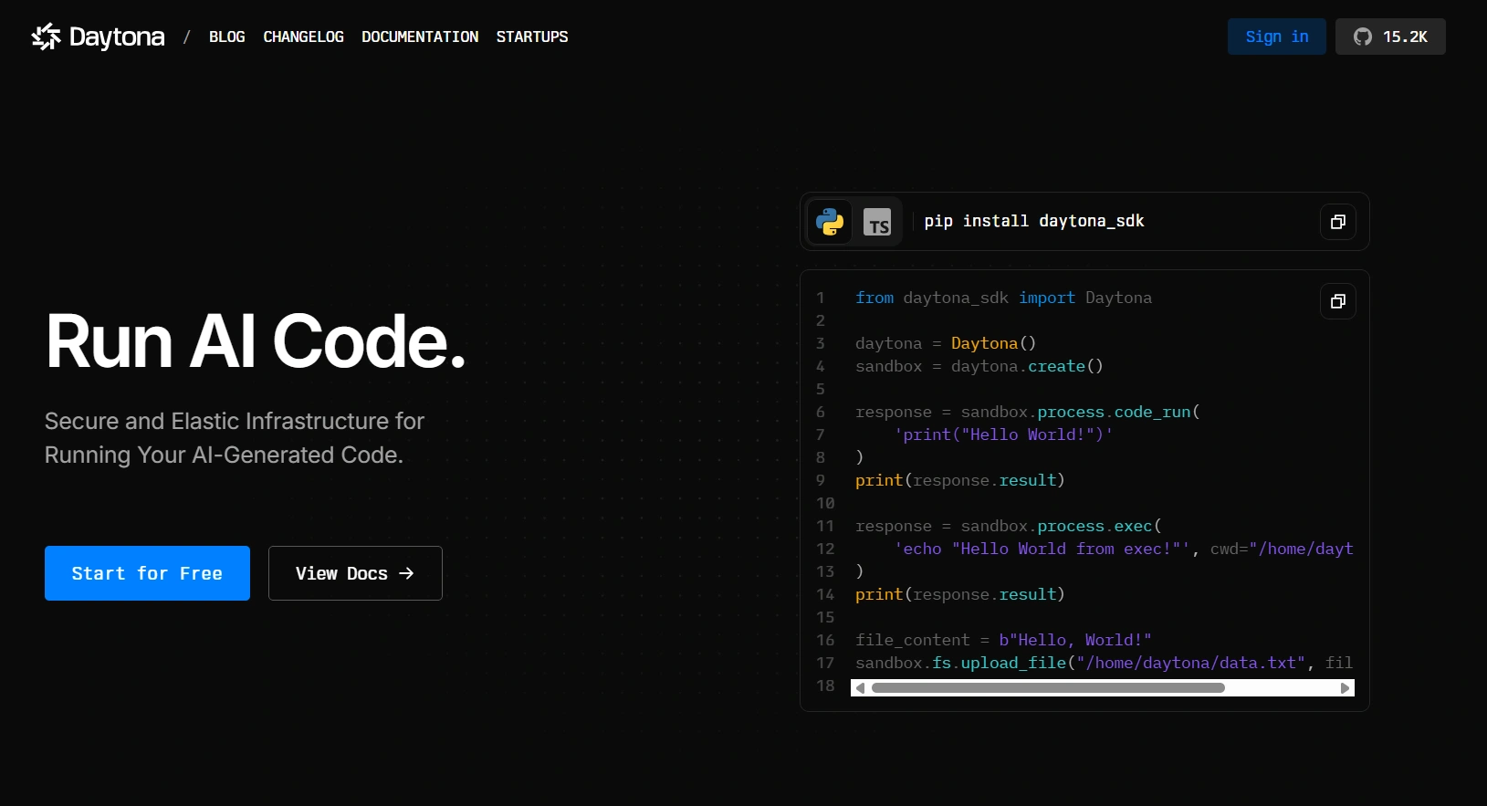Open the GitHub repository via octocat icon
This screenshot has height=806, width=1487.
coord(1362,37)
